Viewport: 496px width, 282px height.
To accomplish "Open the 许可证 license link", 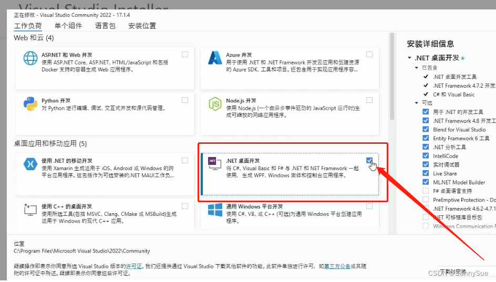I will click(x=134, y=266).
